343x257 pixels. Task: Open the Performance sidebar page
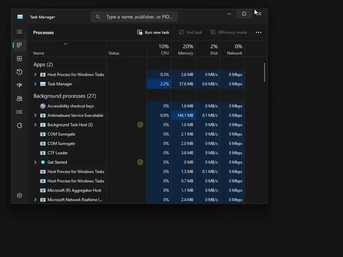click(19, 59)
